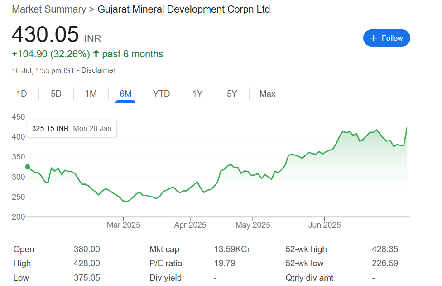442x286 pixels.
Task: Click the 200 y-axis label
Action: click(18, 217)
